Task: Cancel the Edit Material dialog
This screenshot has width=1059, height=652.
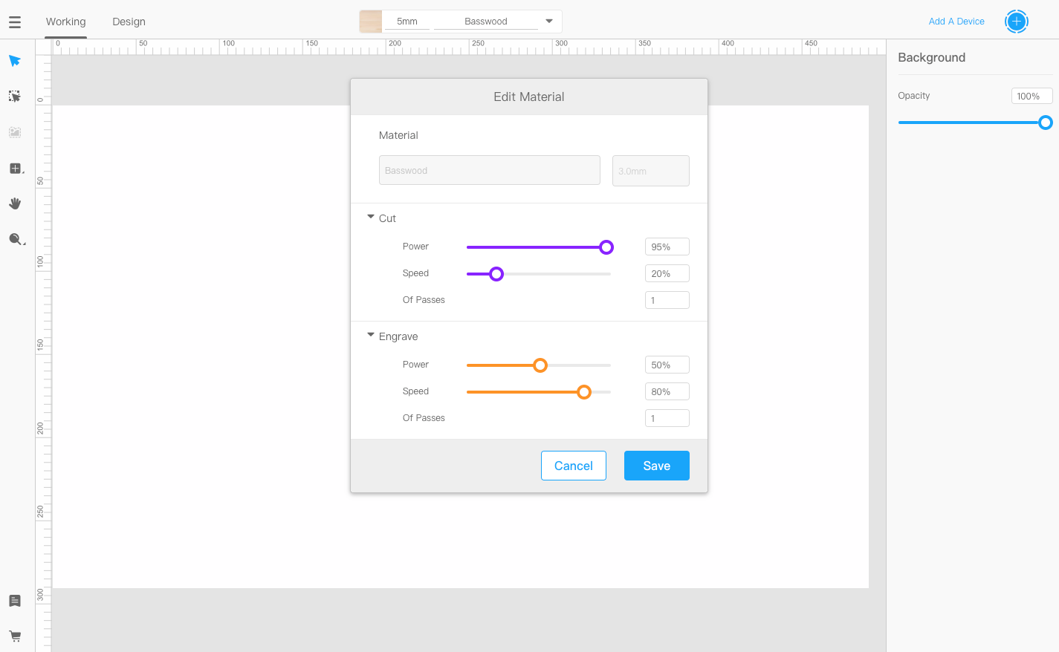Action: [574, 466]
